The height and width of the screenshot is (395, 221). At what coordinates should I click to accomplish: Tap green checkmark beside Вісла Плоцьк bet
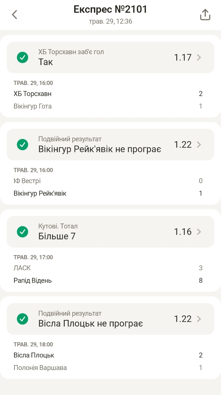[x=23, y=319]
